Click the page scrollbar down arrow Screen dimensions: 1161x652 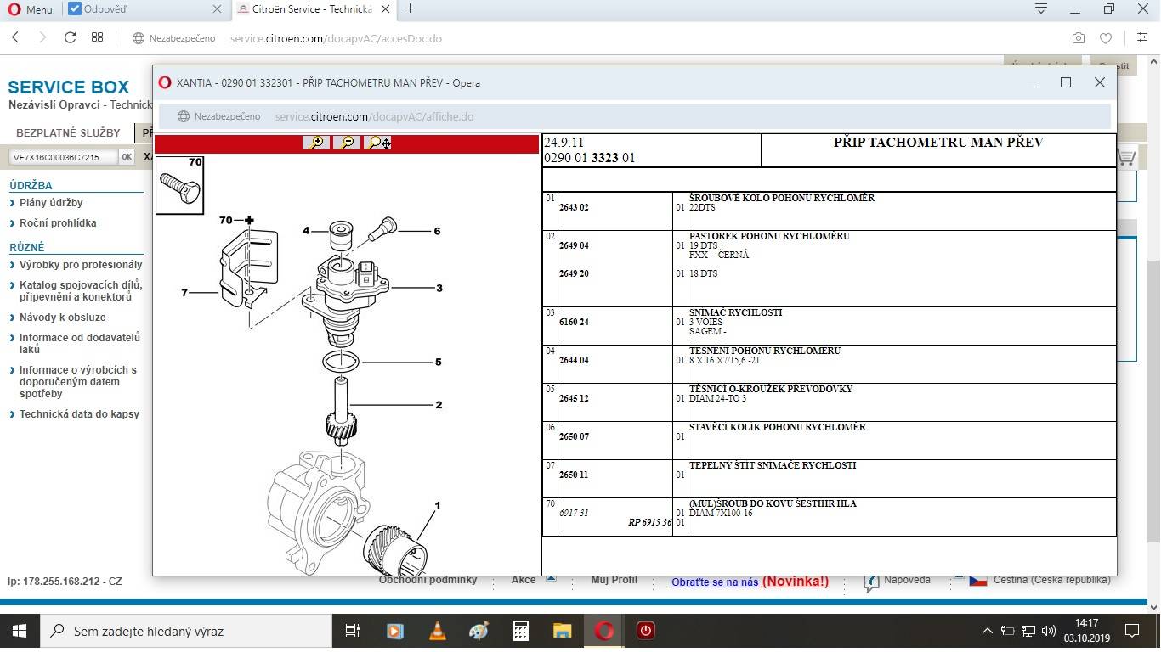1154,607
